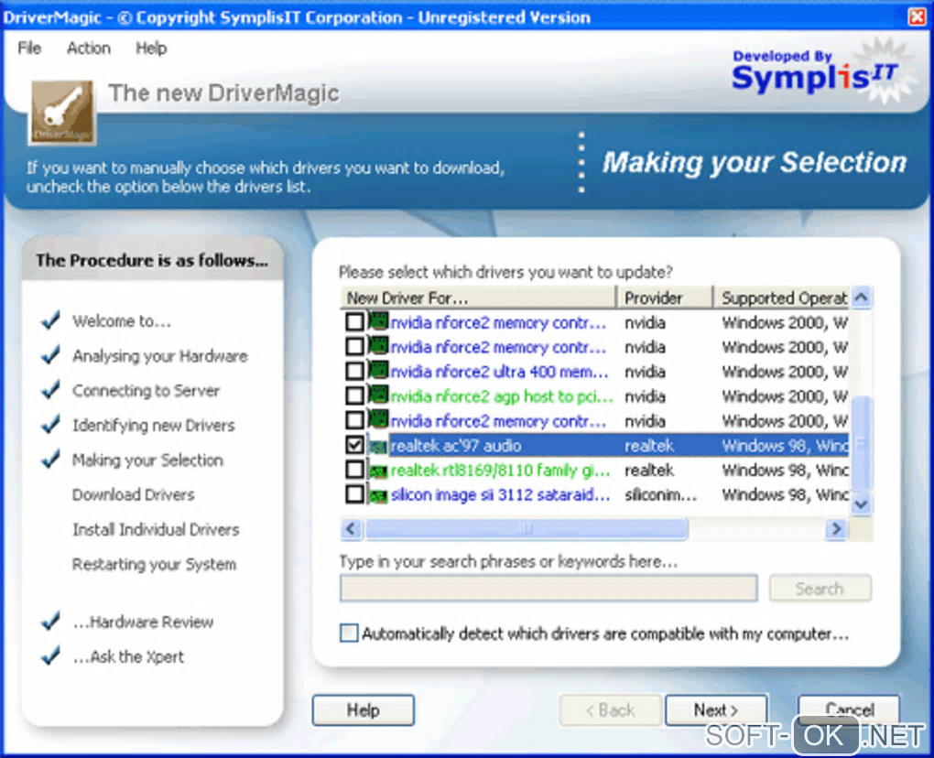Click Identifying new Drivers step text
Image resolution: width=934 pixels, height=758 pixels.
pos(154,425)
